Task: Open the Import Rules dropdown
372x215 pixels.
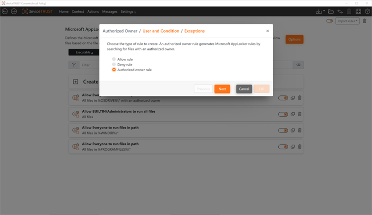Action: pyautogui.click(x=347, y=21)
